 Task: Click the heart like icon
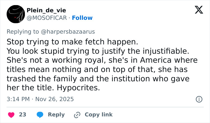pos(11,115)
